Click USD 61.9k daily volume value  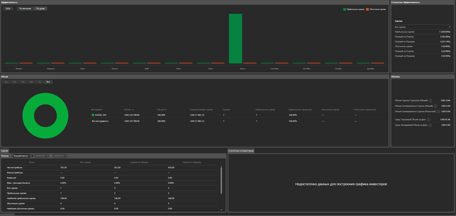coord(445,120)
